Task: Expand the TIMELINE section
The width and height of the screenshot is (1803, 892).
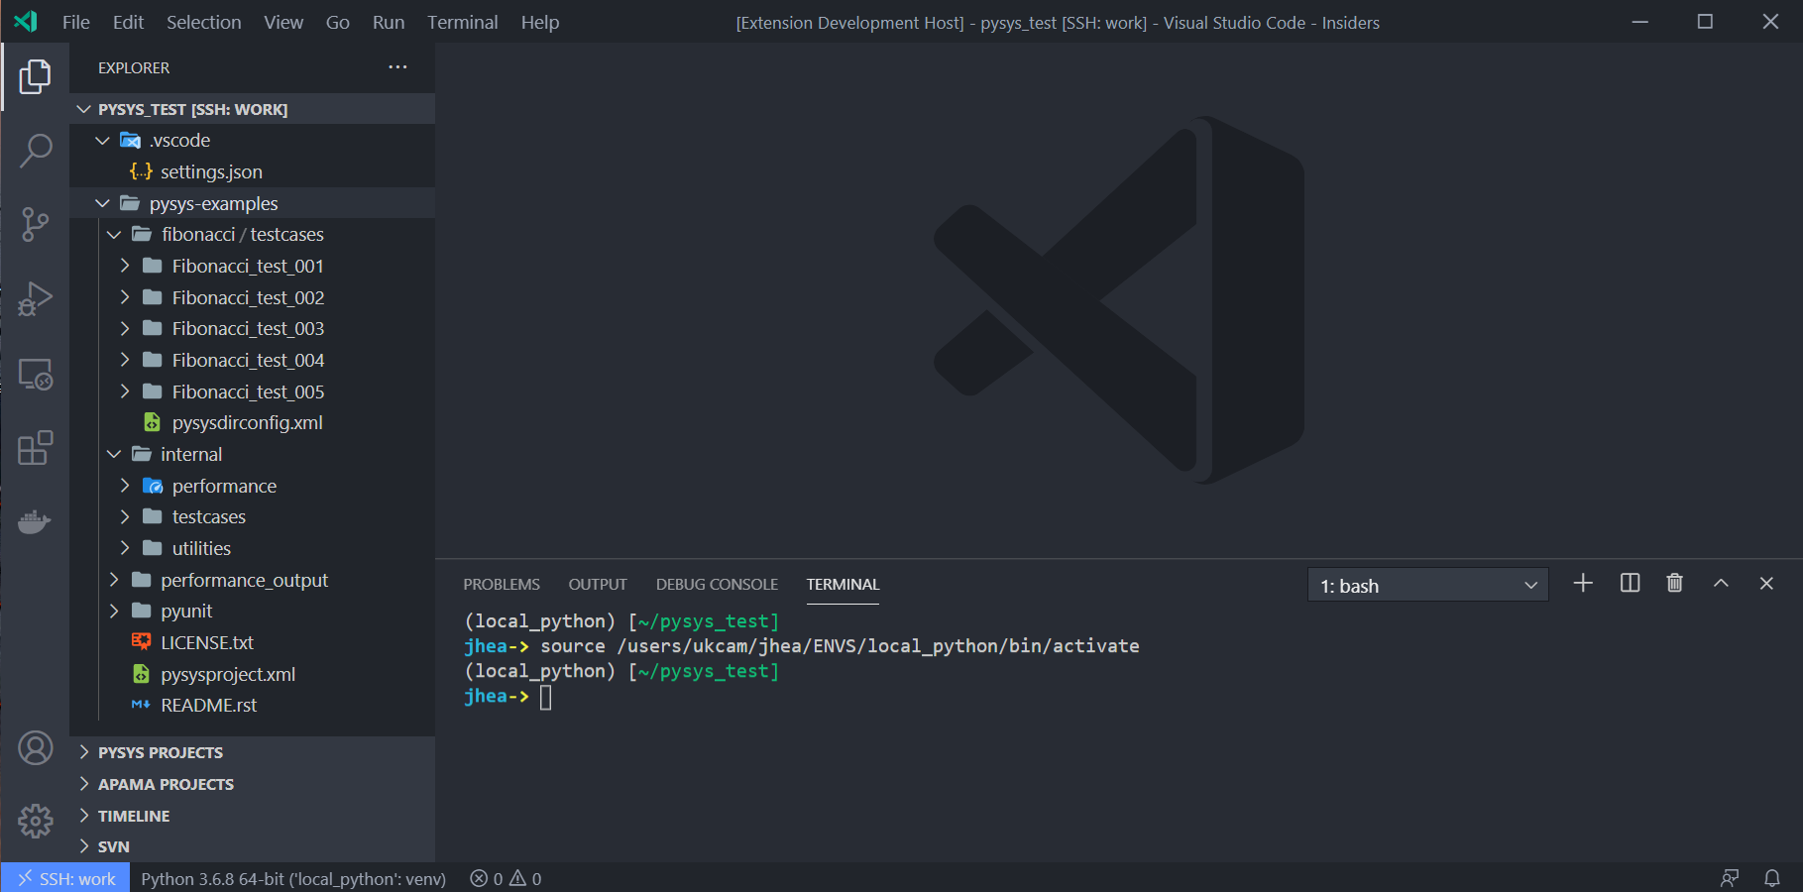Action: (252, 816)
